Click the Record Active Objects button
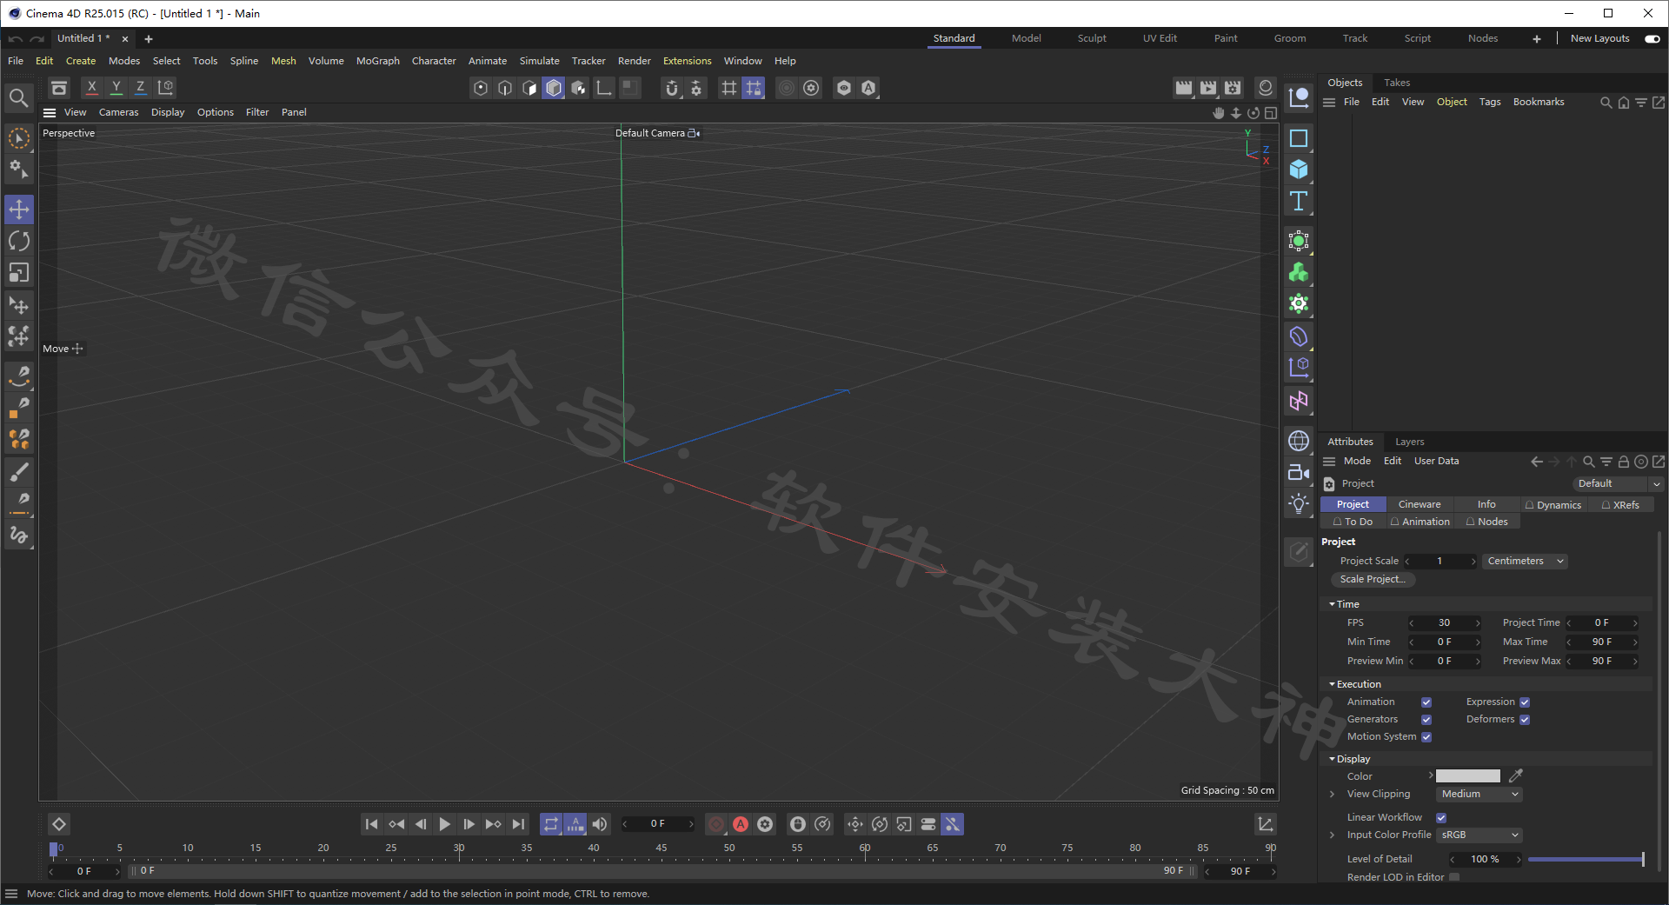Screen dimensions: 1669x905 pos(716,824)
